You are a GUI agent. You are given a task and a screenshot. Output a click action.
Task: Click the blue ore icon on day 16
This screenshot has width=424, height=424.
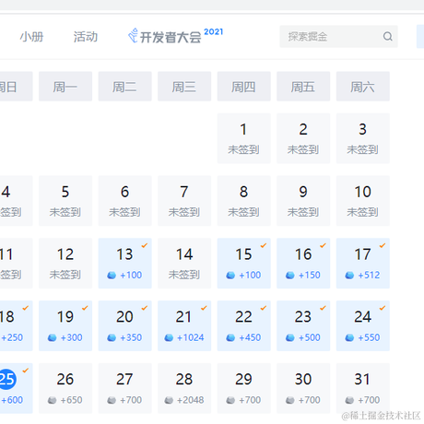[x=290, y=275]
